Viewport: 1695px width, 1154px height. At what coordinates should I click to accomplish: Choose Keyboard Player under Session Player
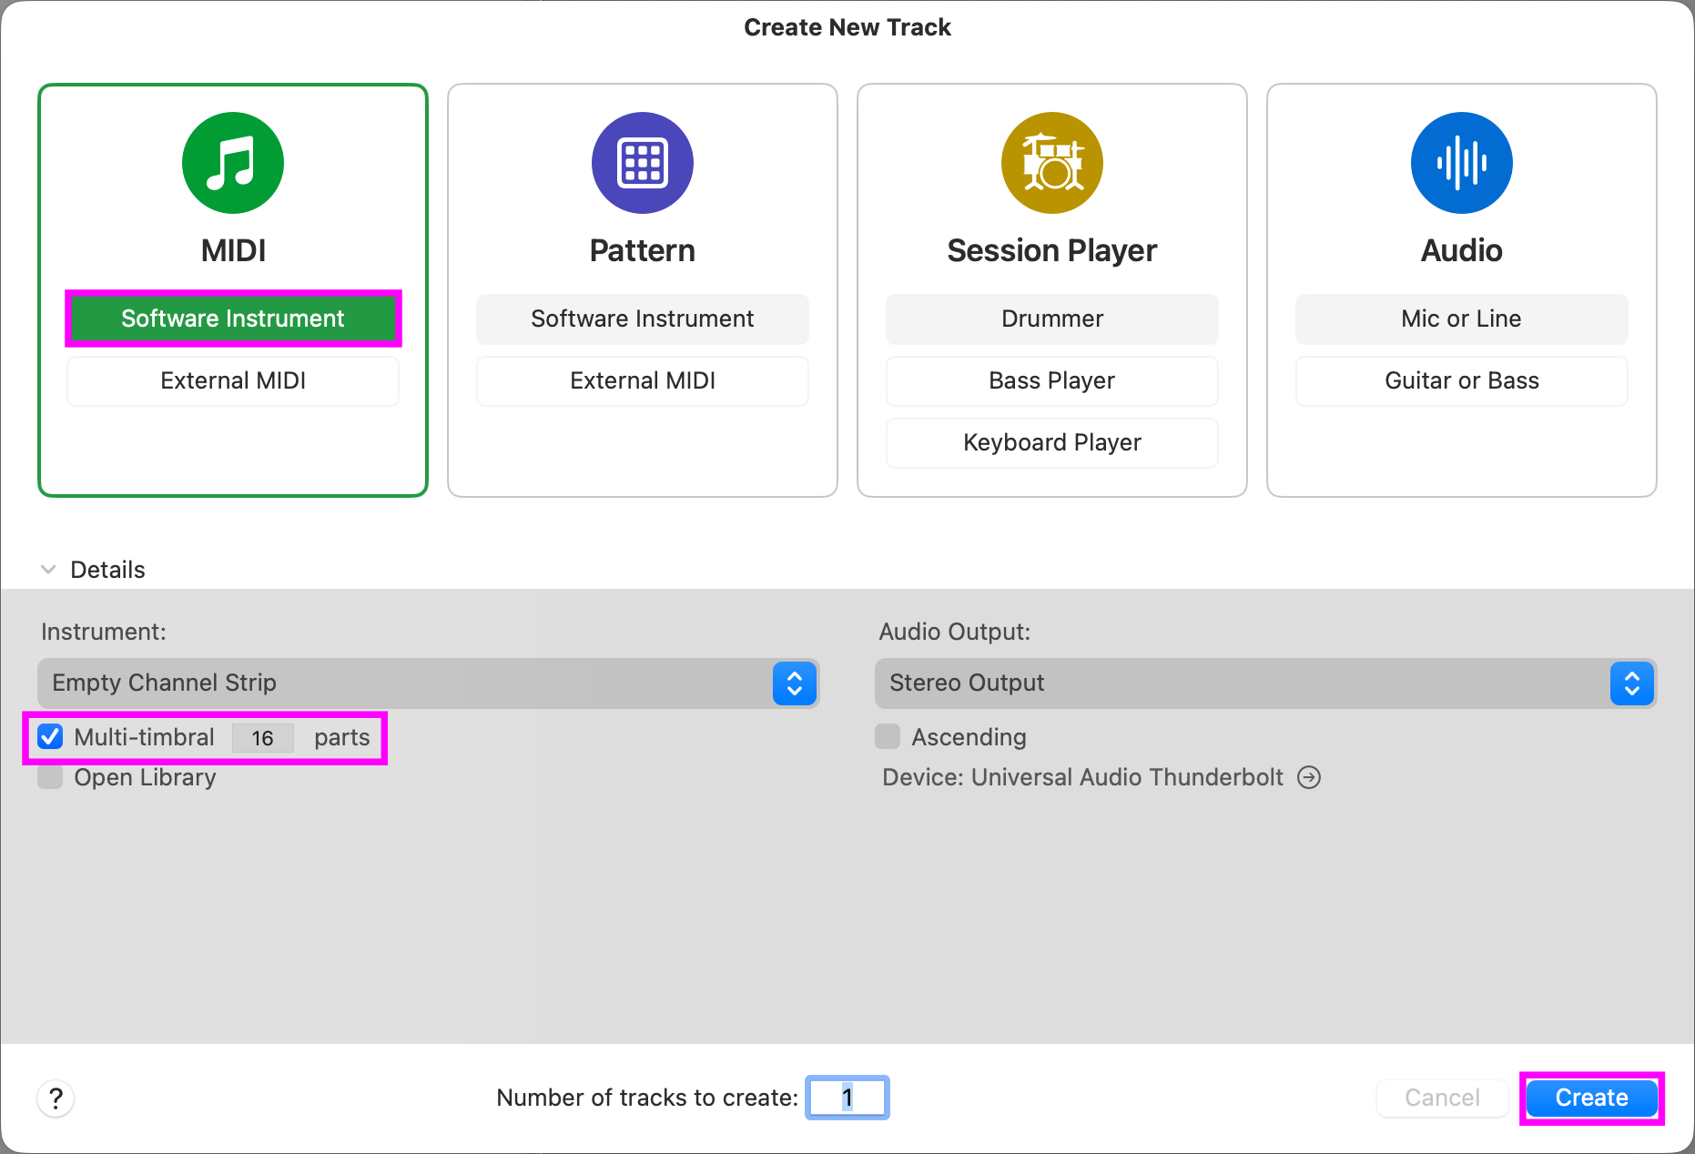(x=1052, y=442)
